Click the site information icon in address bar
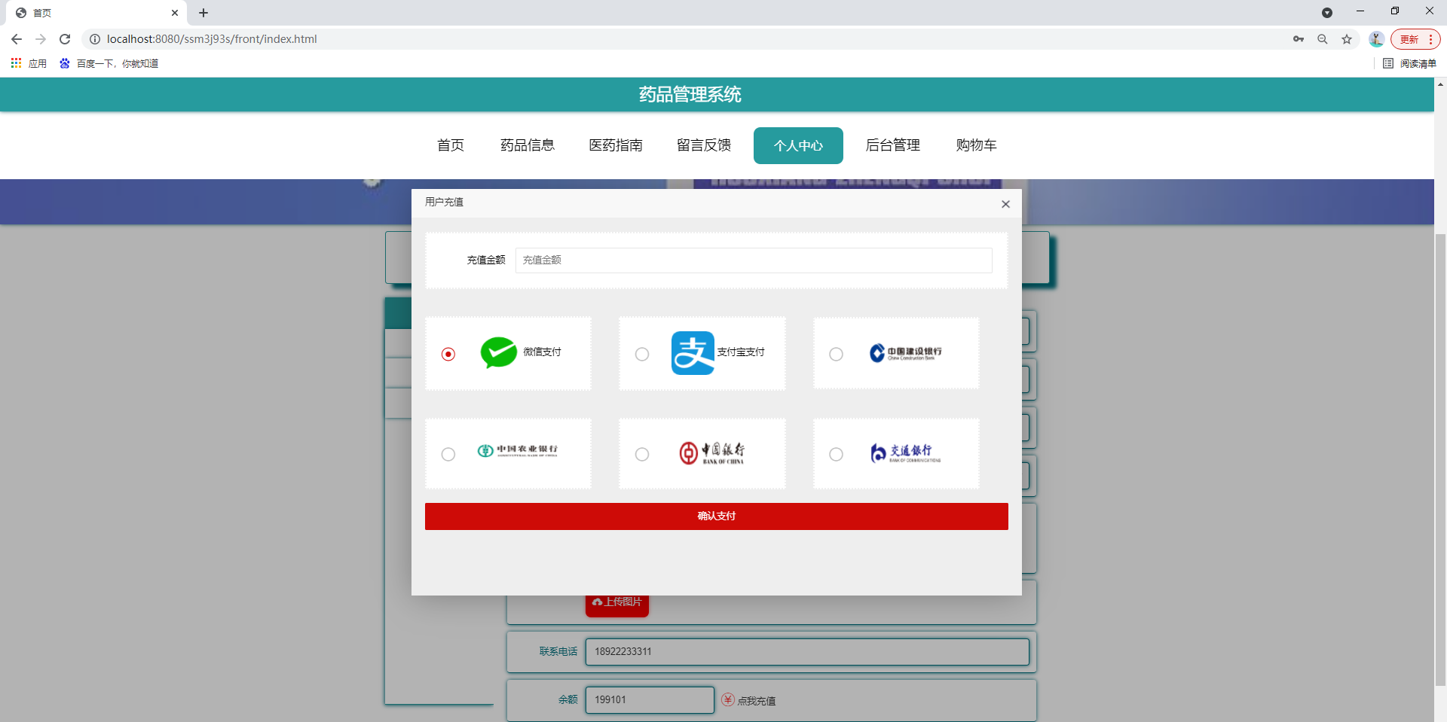Viewport: 1447px width, 722px height. pos(95,39)
